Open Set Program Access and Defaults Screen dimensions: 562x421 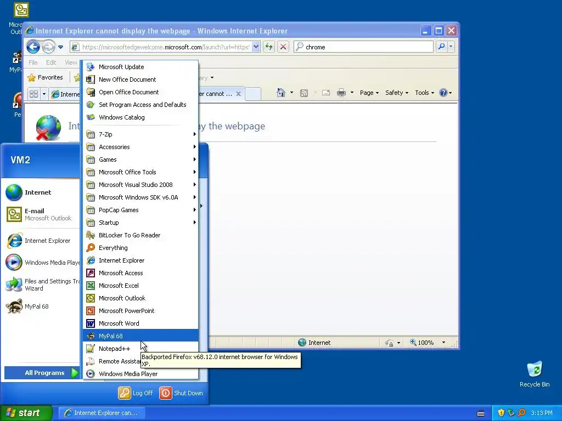[140, 105]
